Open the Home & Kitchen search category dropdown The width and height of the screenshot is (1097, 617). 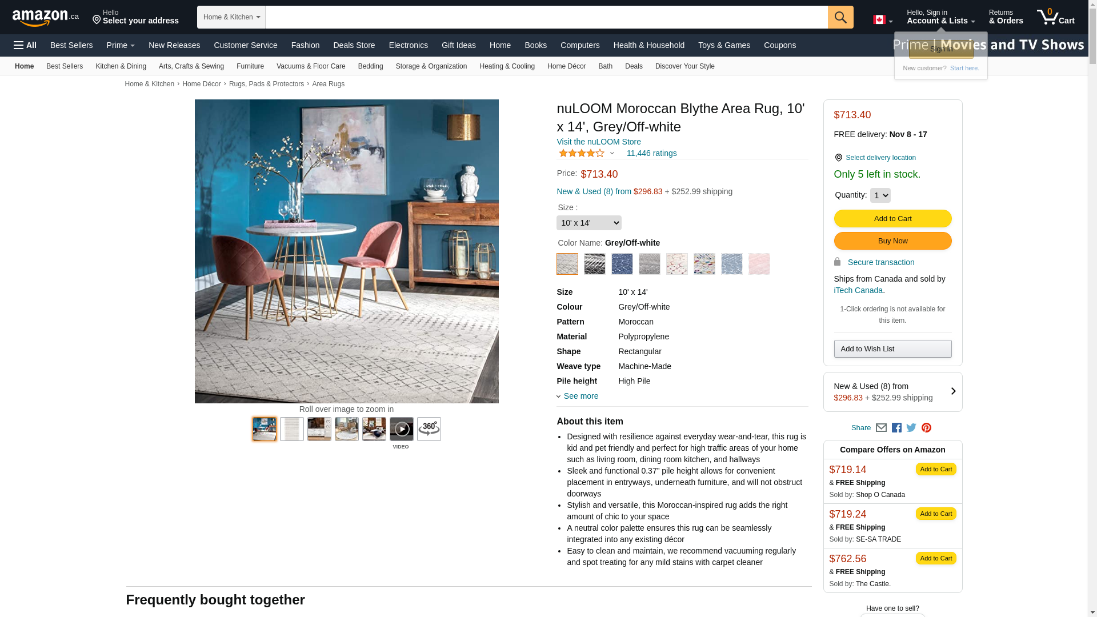231,17
